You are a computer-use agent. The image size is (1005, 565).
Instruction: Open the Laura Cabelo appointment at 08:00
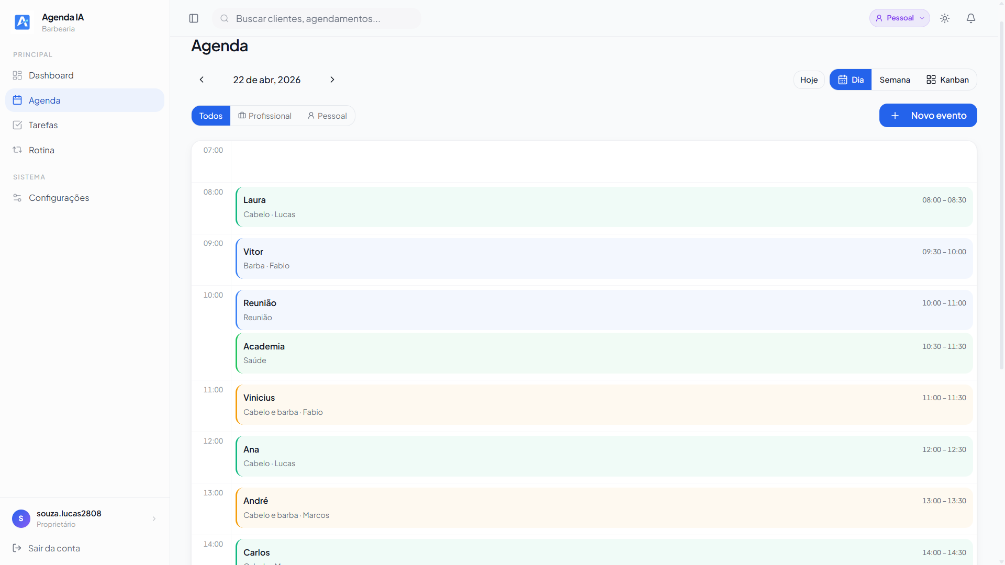point(604,207)
